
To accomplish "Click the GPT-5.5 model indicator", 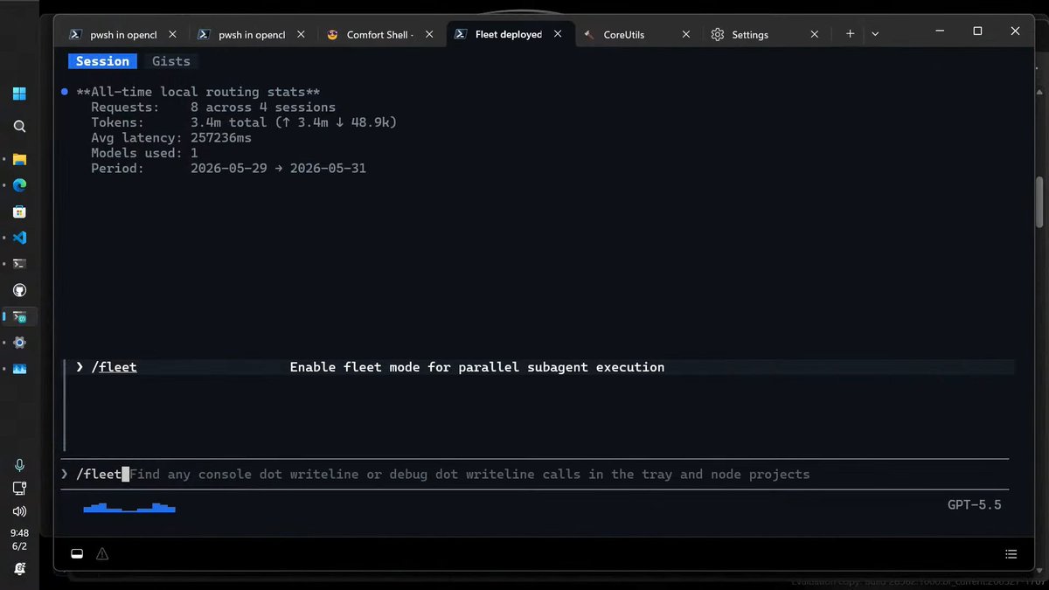I will click(x=975, y=505).
